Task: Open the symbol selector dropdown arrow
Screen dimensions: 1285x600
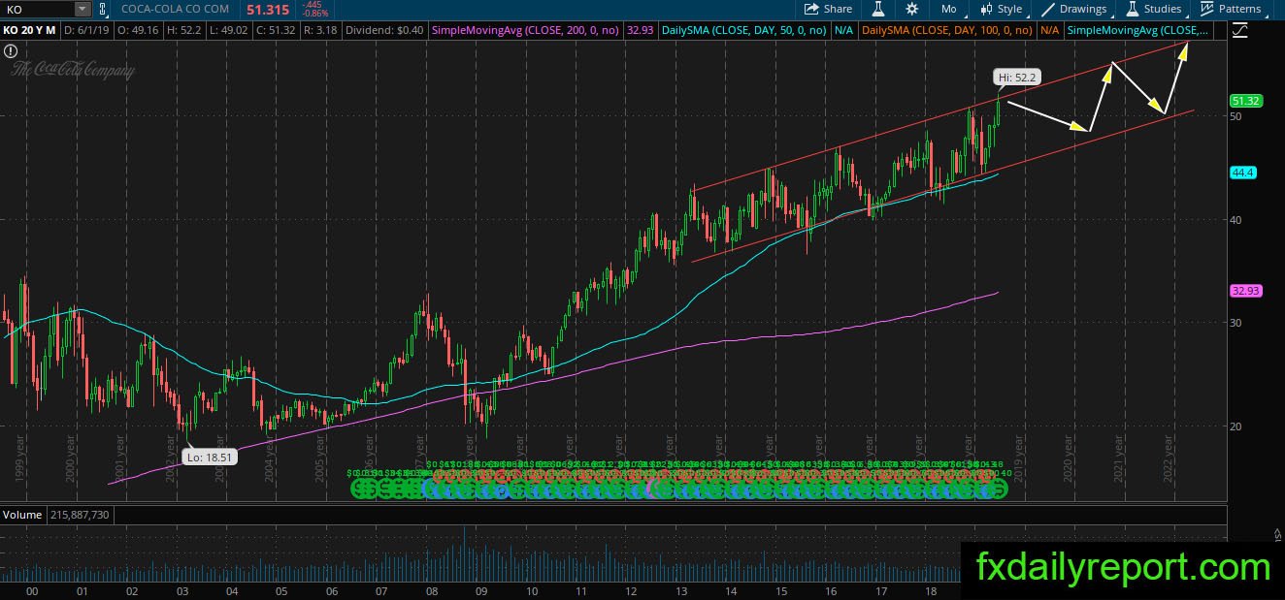Action: point(82,9)
